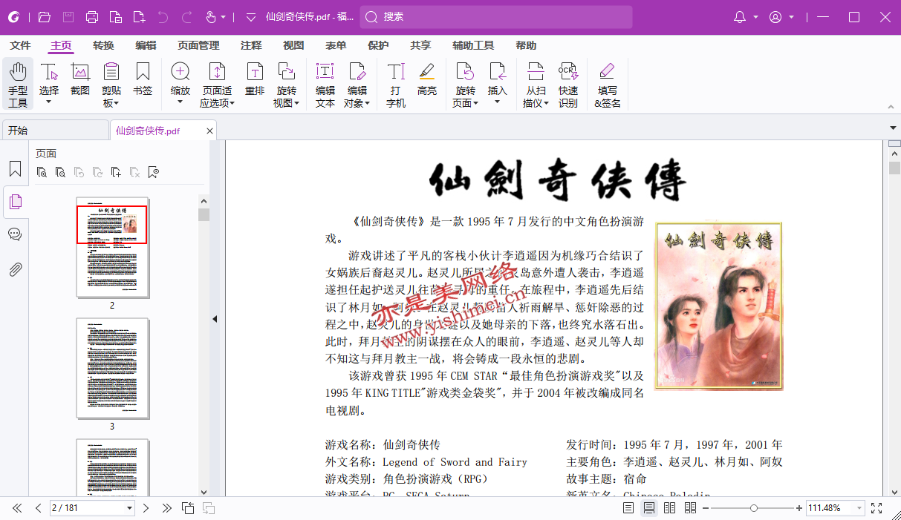The height and width of the screenshot is (520, 901).
Task: Toggle the pages thumbnail panel in sidebar
Action: coord(15,202)
